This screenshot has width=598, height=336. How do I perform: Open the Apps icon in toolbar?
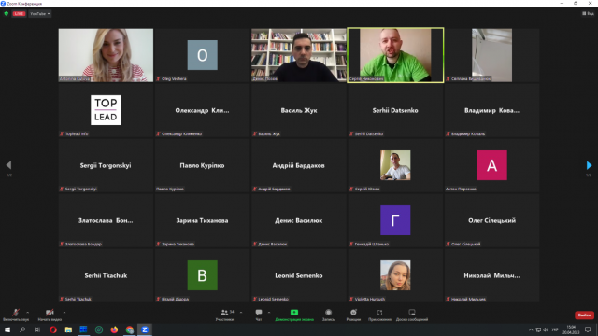pos(379,315)
